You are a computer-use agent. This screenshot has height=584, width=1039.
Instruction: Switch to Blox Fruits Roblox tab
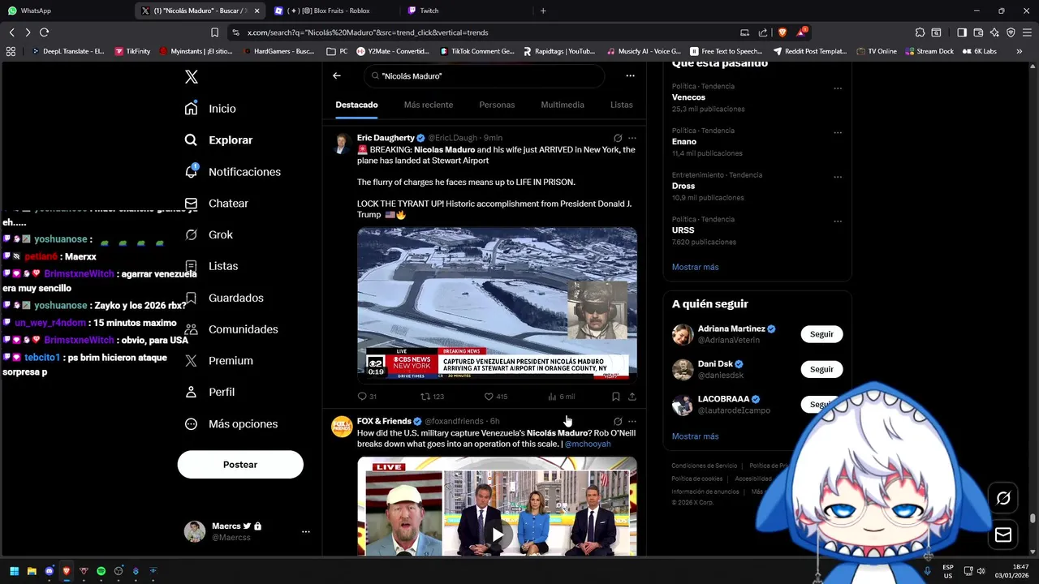tap(333, 11)
